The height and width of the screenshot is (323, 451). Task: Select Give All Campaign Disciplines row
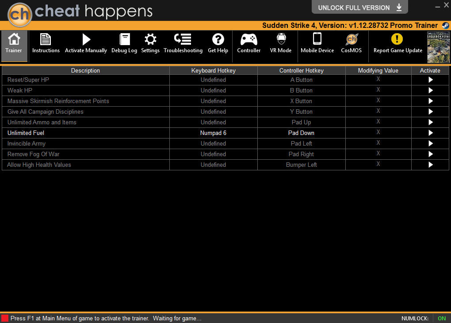(225, 112)
